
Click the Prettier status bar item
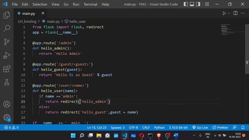click(x=220, y=128)
